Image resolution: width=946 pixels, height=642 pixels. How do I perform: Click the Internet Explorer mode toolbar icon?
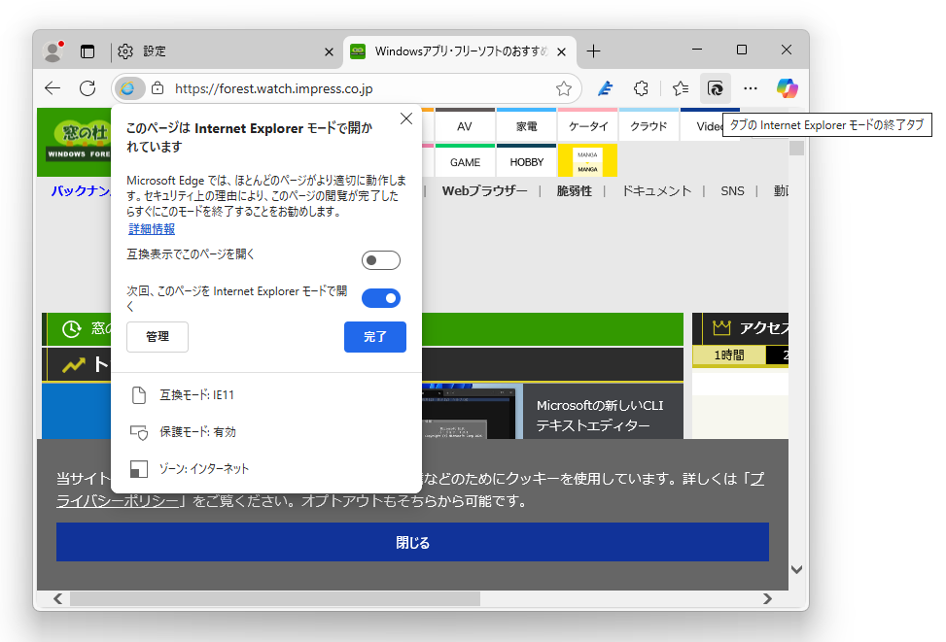pos(716,87)
